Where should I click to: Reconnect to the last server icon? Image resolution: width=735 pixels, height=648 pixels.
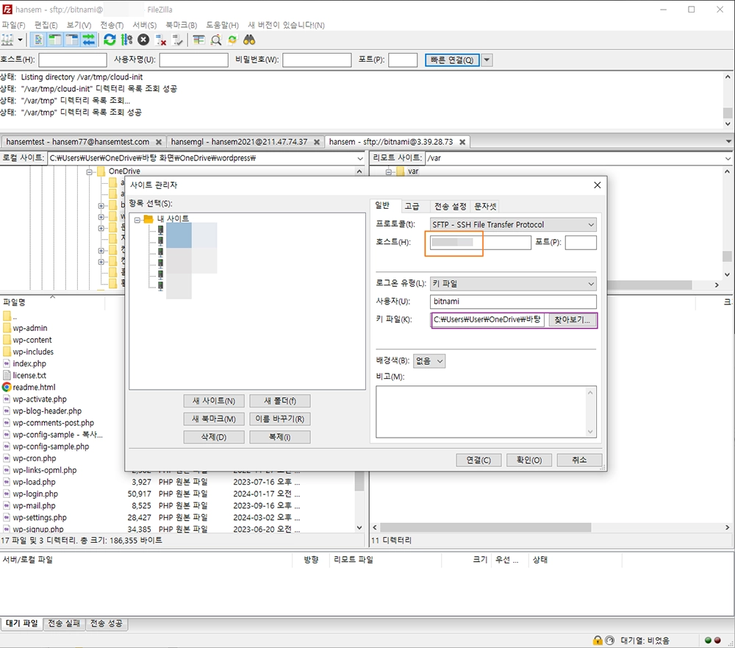point(178,40)
